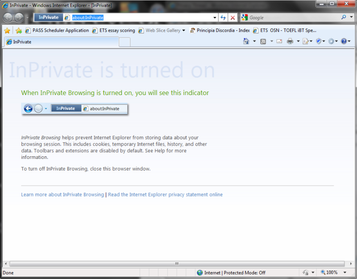Screen dimensions: 357x279
Task: Open a new tab with the blank tab button
Action: [x=125, y=42]
